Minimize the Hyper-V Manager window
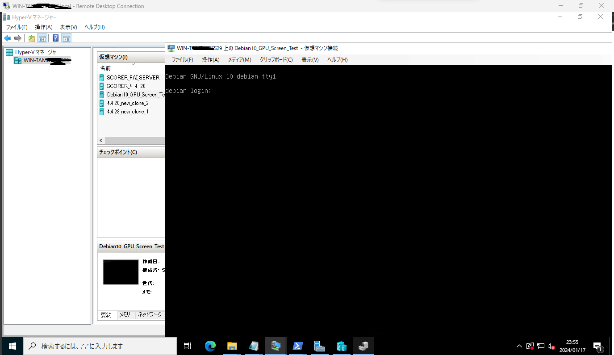The image size is (614, 355). point(560,17)
